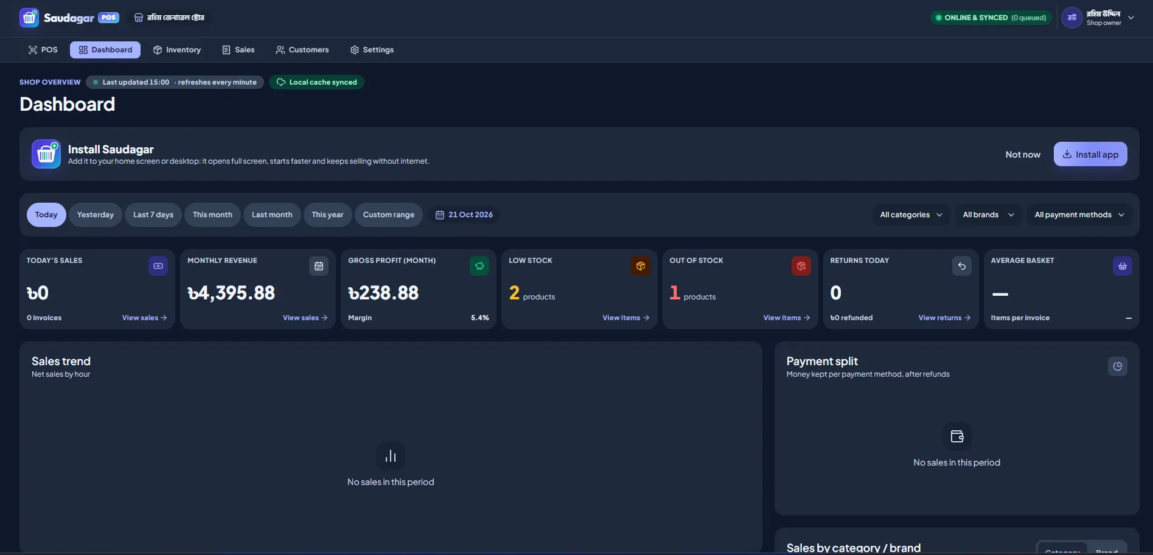Screen dimensions: 1153x555
Task: Click the Gross Profit piggy bank icon
Action: (x=479, y=266)
